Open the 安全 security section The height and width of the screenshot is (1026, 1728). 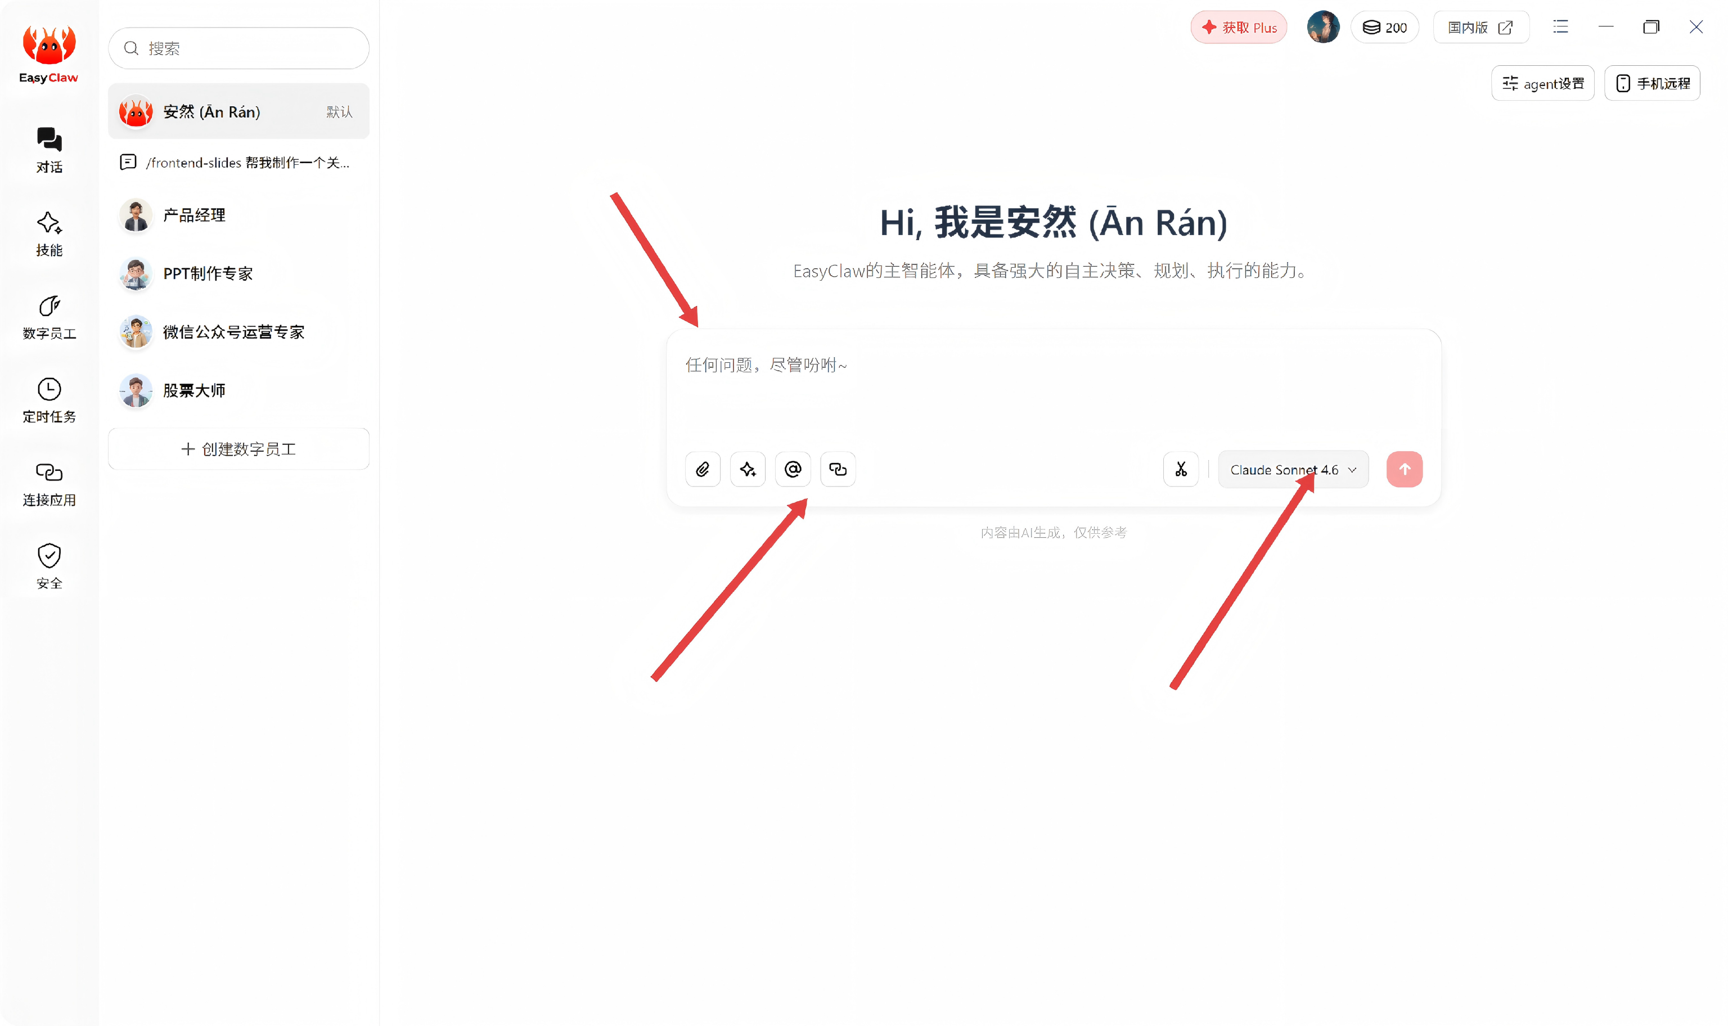pyautogui.click(x=49, y=567)
